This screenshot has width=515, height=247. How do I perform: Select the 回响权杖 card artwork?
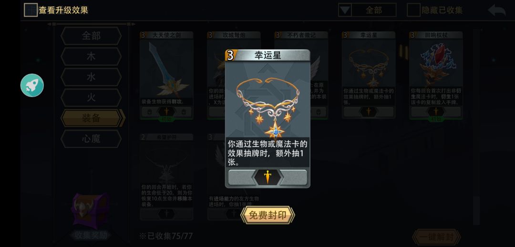(436, 63)
